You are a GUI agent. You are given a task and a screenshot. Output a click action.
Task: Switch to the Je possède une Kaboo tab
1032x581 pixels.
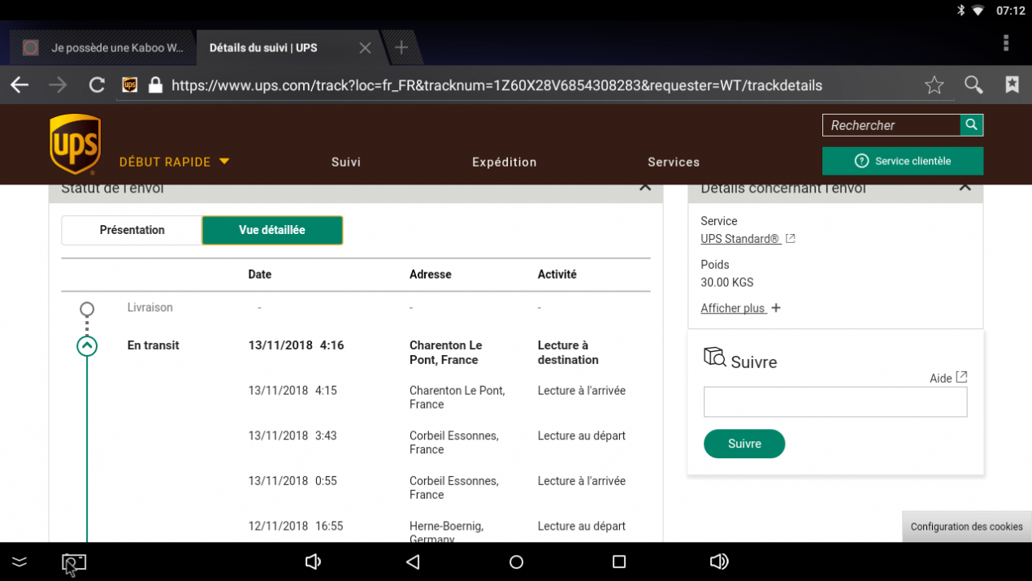[102, 48]
